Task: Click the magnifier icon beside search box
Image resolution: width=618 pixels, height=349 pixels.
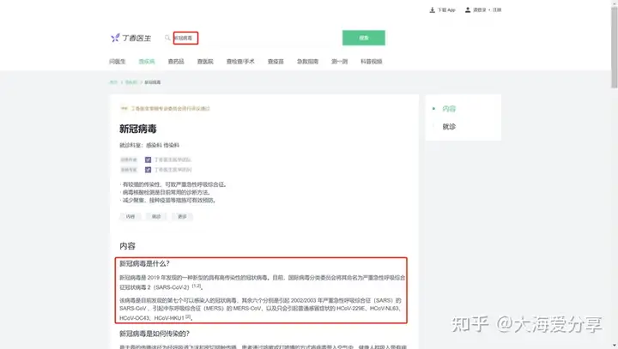Action: click(x=167, y=38)
